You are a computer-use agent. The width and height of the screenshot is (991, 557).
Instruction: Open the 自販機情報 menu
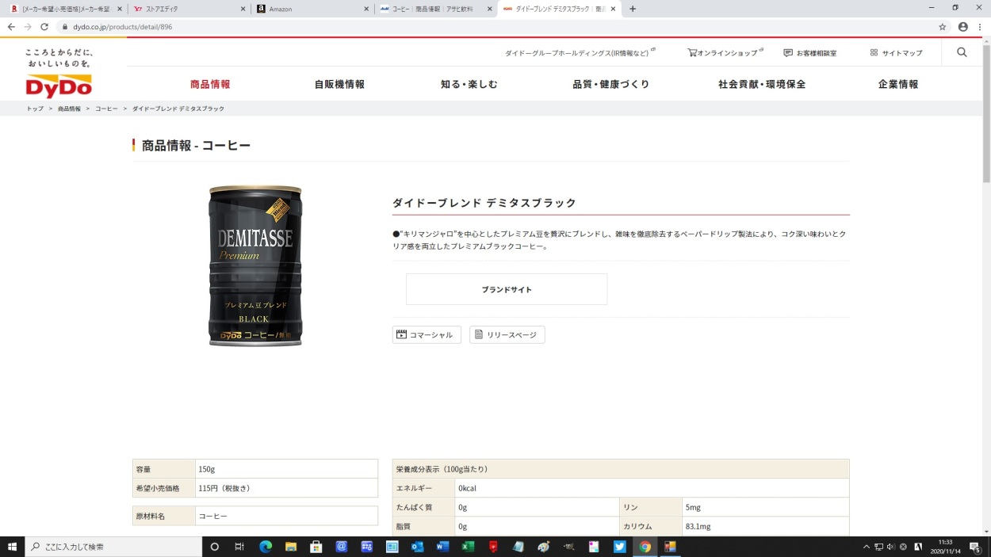[339, 84]
